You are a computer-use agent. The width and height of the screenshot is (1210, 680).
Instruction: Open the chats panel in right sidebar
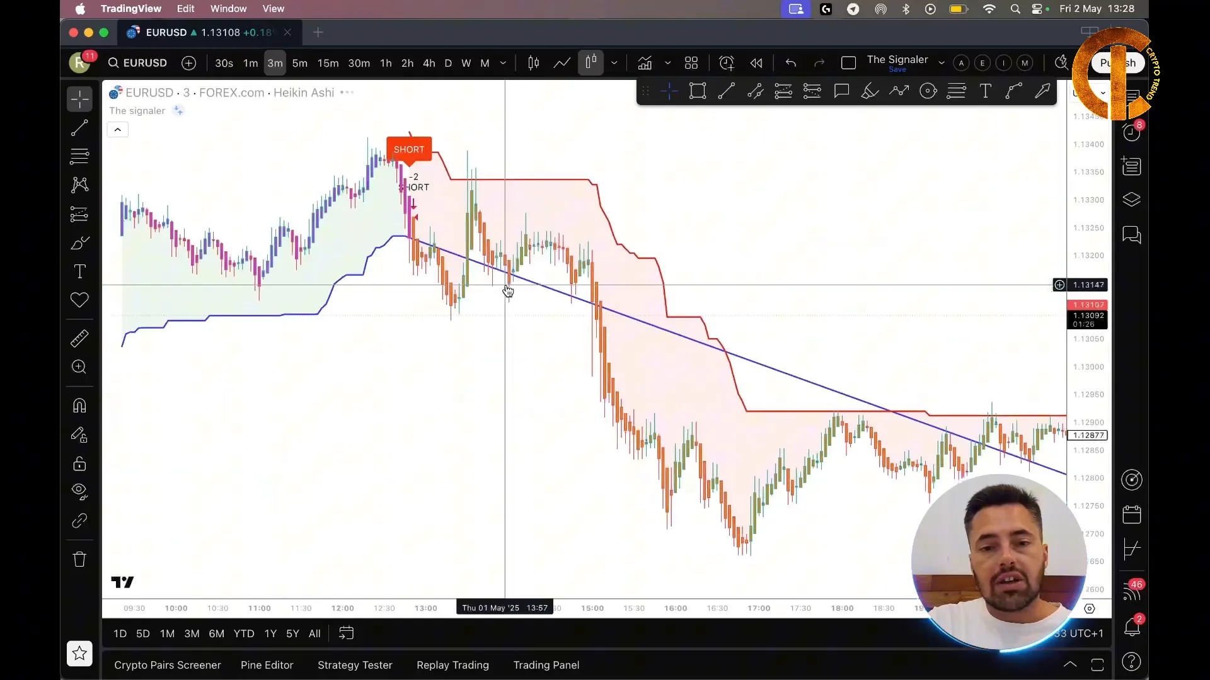point(1132,235)
